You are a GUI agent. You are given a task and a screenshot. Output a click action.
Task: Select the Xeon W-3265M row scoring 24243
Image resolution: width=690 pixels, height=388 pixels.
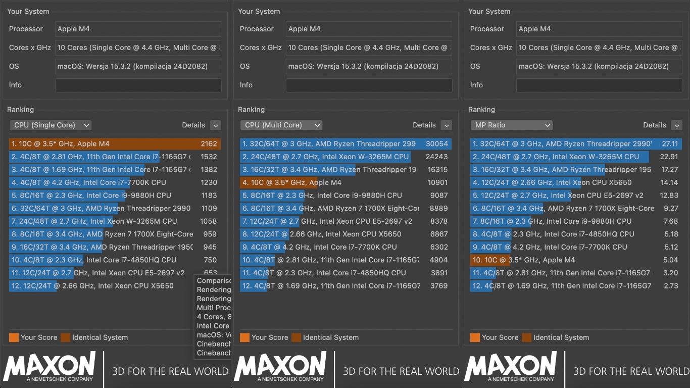[346, 157]
